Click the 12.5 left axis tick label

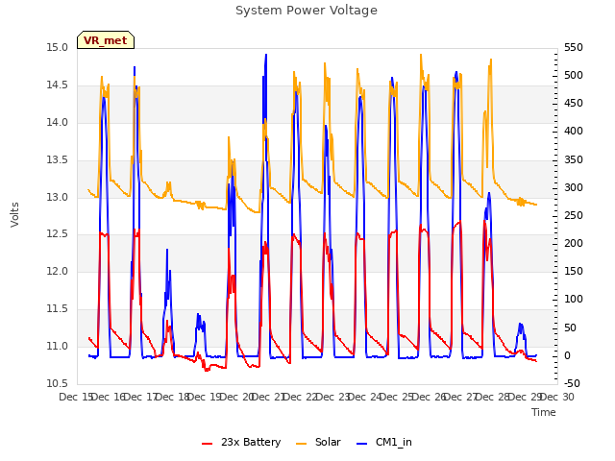coord(58,234)
